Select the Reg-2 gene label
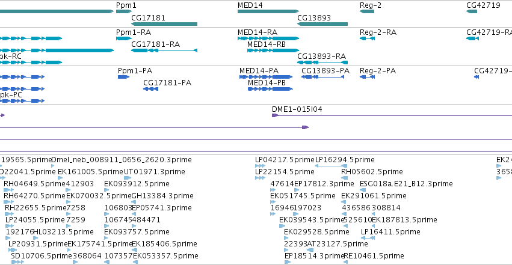The height and width of the screenshot is (265, 512). point(371,5)
